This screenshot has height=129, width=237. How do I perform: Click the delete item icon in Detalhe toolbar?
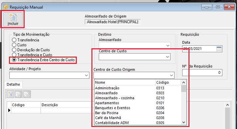pyautogui.click(x=27, y=94)
